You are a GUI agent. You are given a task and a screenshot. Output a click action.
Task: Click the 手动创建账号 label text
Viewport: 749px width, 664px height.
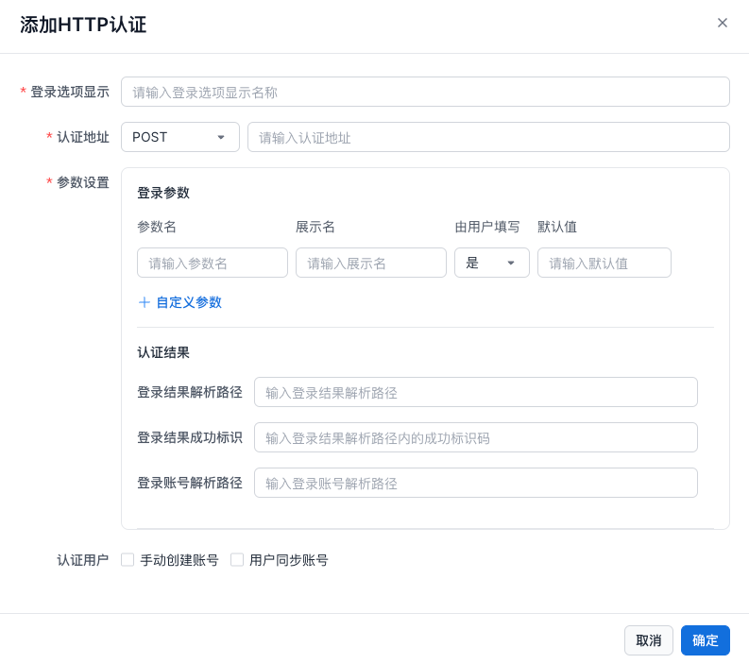[179, 560]
